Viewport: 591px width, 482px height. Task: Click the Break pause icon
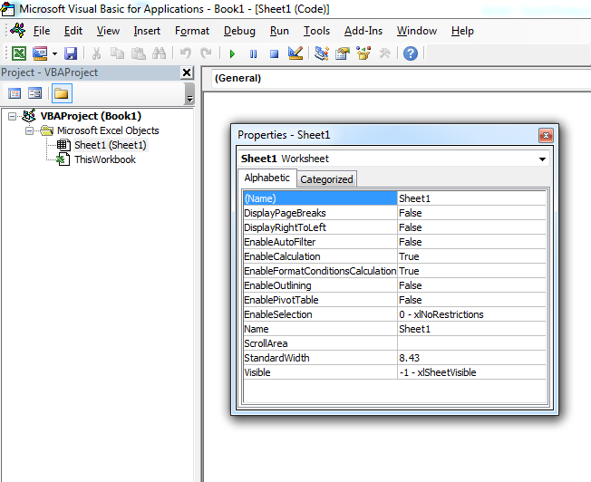pyautogui.click(x=253, y=53)
